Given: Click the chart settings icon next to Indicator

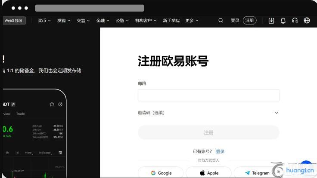Looking at the screenshot, I should 60,153.
